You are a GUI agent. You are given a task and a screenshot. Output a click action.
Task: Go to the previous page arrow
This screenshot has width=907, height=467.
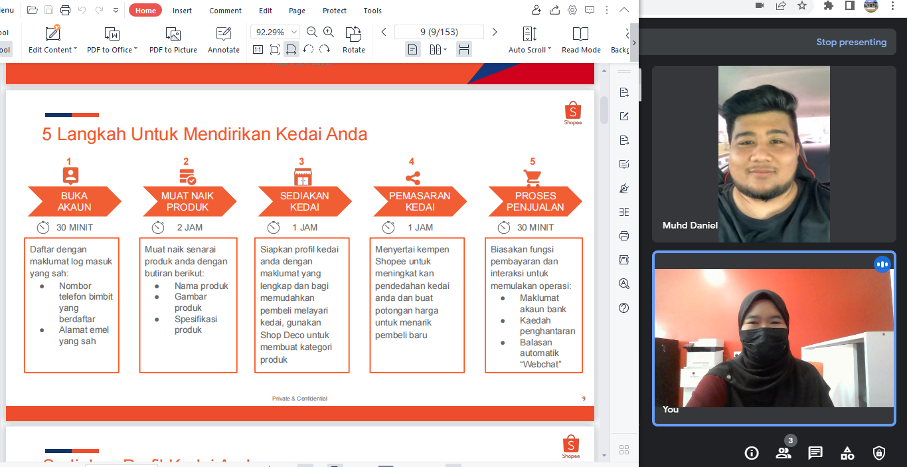click(x=384, y=32)
